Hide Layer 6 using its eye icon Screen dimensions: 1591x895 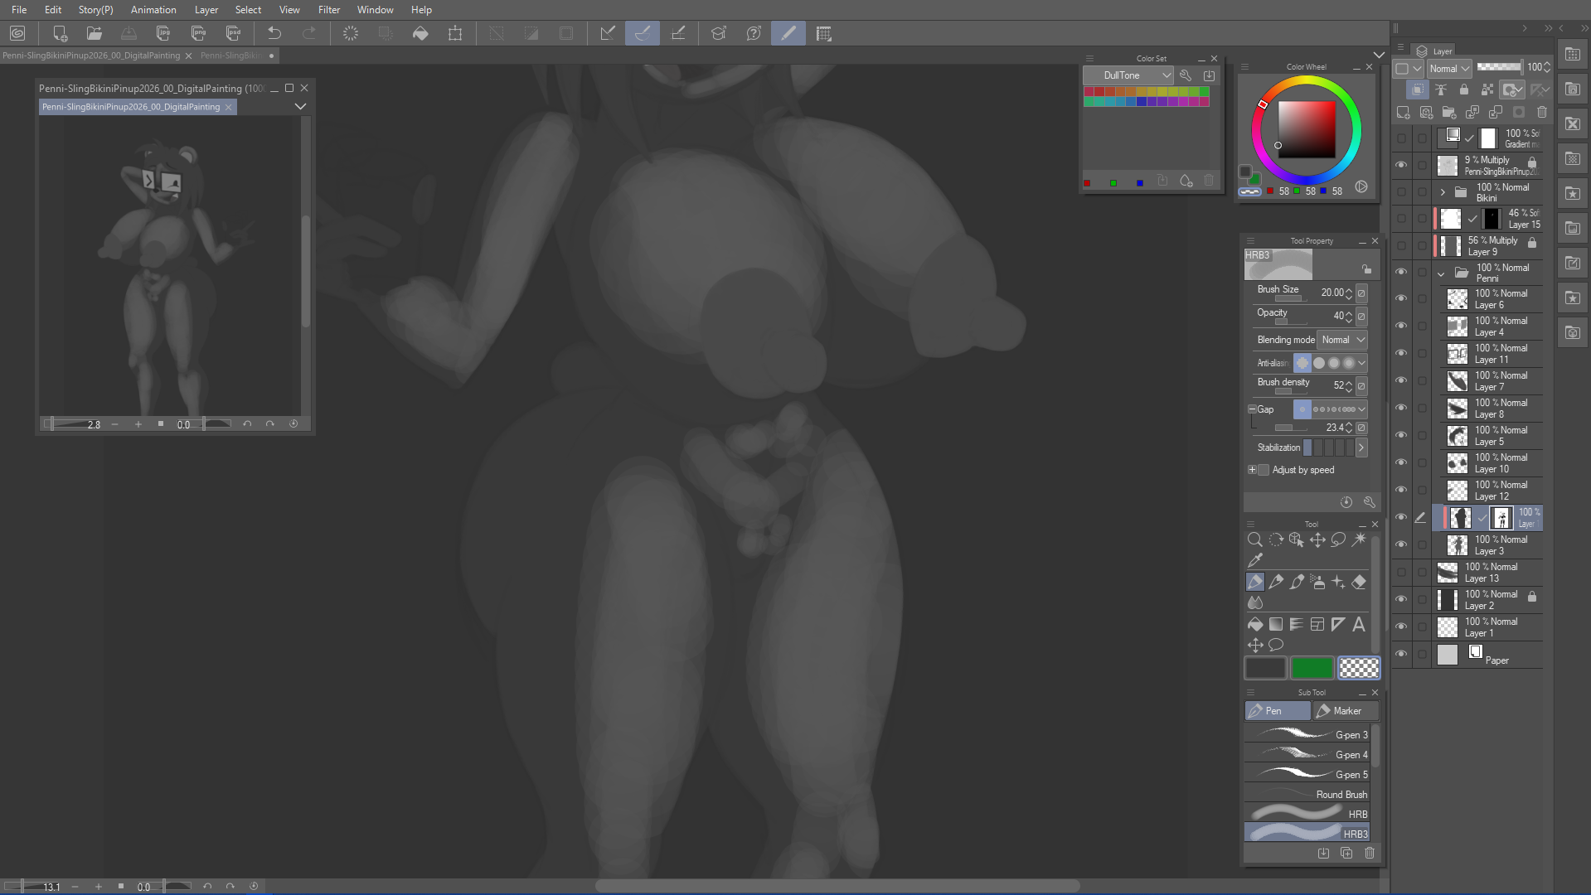(1401, 298)
